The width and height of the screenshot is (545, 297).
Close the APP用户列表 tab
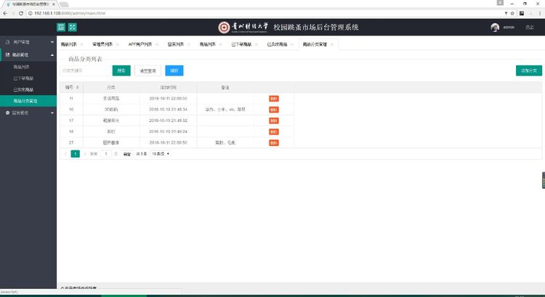(x=157, y=44)
